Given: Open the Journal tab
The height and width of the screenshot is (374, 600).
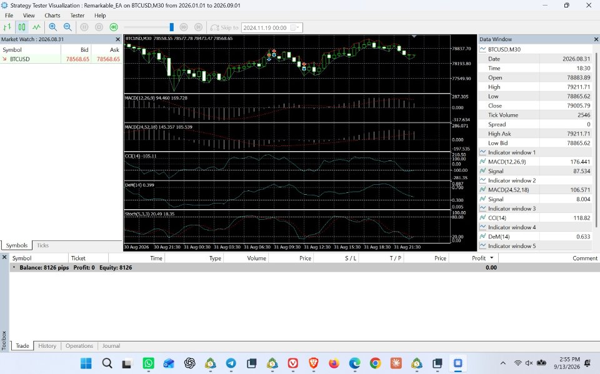Looking at the screenshot, I should coord(111,346).
